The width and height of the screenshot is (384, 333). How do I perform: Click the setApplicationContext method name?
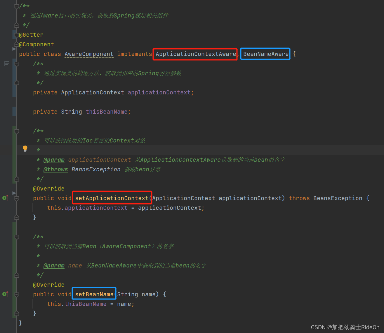[x=112, y=198]
